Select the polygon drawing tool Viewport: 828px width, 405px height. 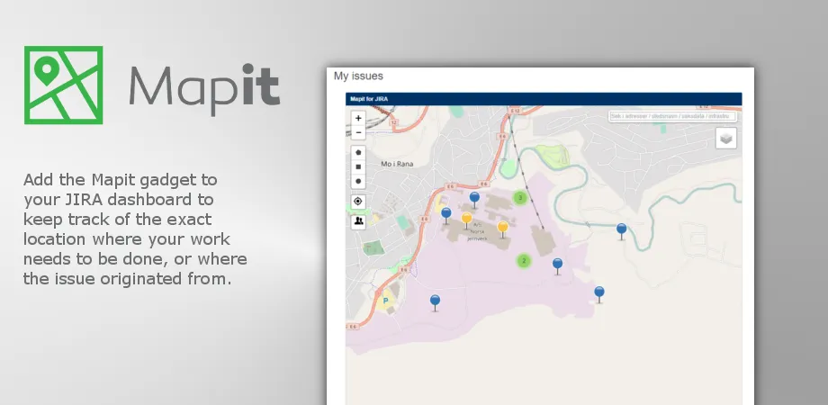(x=358, y=153)
